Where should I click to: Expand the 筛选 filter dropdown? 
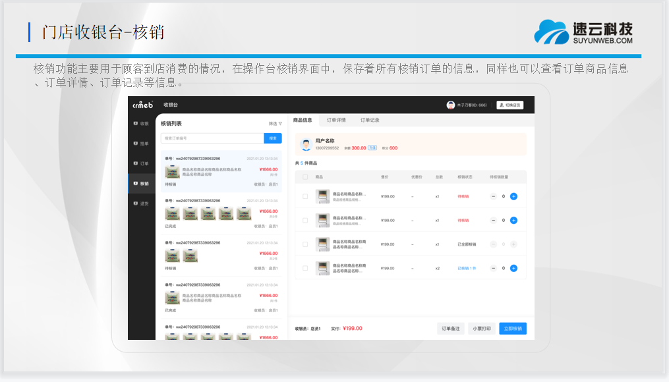tap(275, 124)
